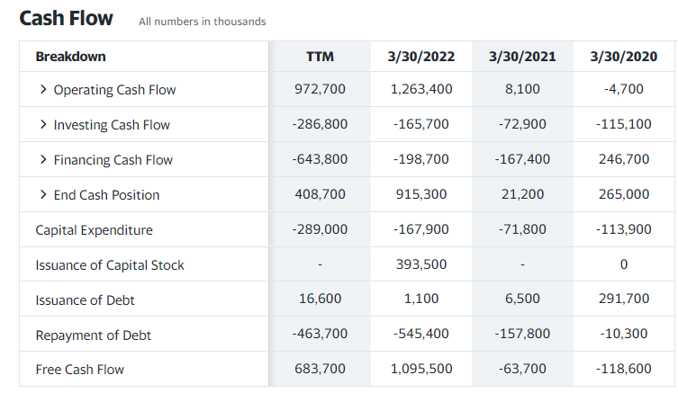Select the TTM column header

[x=320, y=57]
